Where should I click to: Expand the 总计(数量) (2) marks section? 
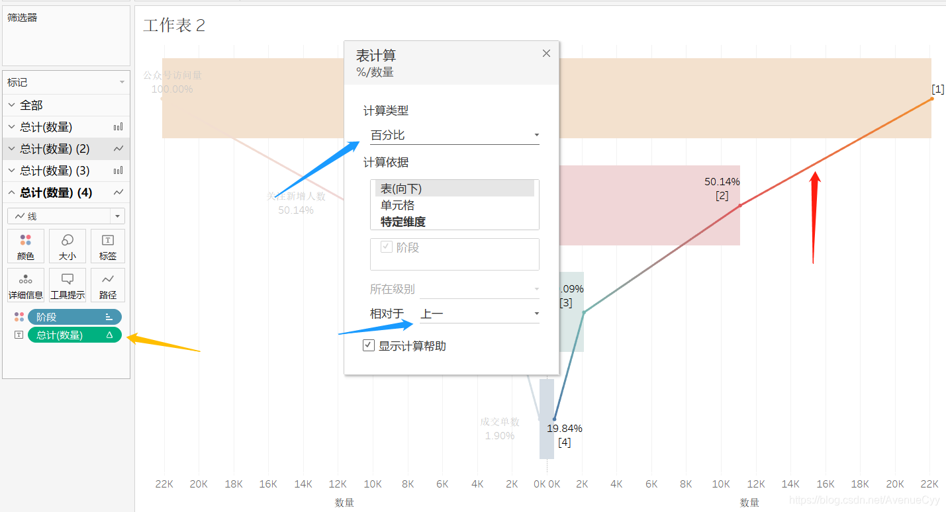pyautogui.click(x=11, y=149)
